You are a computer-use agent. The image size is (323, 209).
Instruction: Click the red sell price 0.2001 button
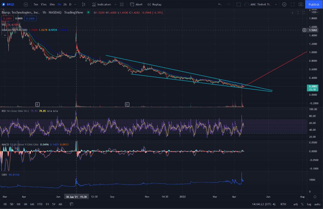[x=8, y=19]
